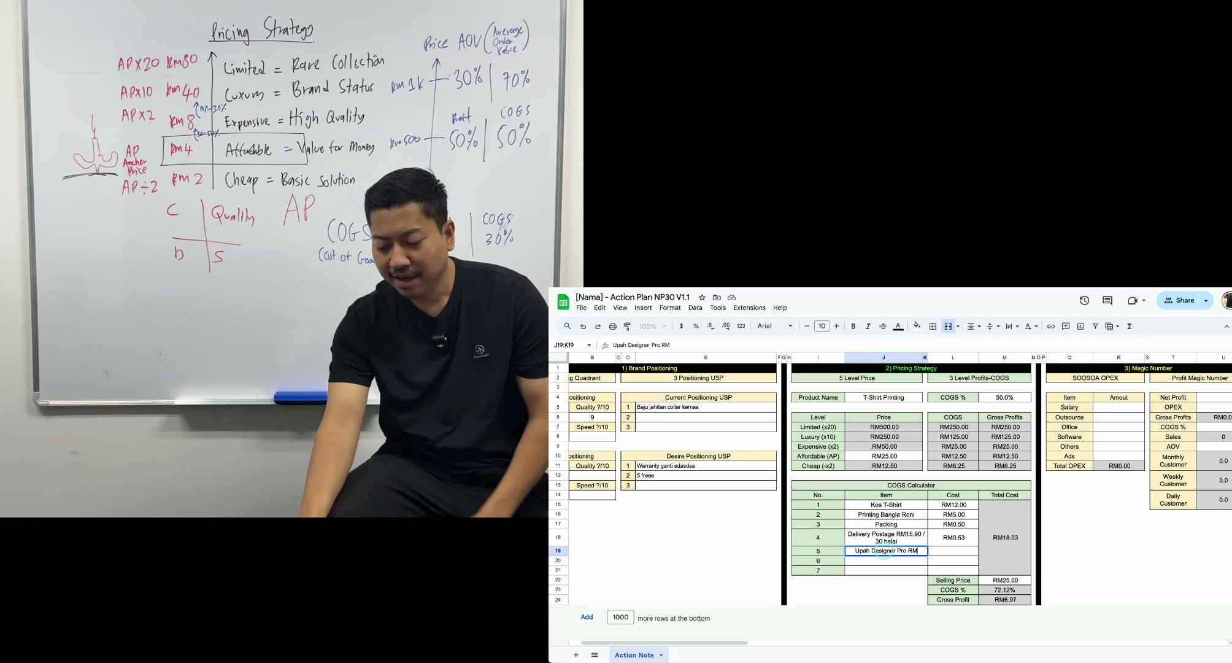Screen dimensions: 1232x663
Task: Undo the last edit
Action: [x=583, y=327]
